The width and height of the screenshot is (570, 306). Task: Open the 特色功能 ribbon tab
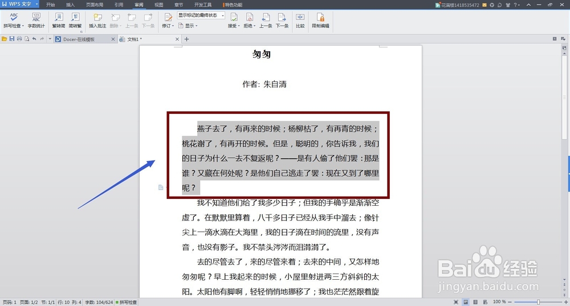(x=233, y=5)
